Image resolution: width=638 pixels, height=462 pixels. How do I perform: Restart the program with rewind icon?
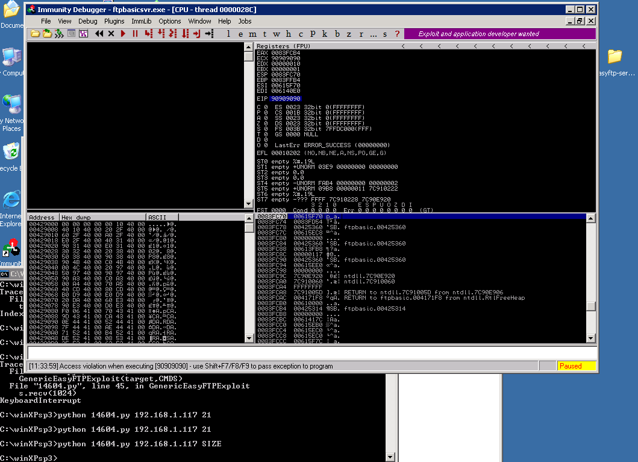99,34
